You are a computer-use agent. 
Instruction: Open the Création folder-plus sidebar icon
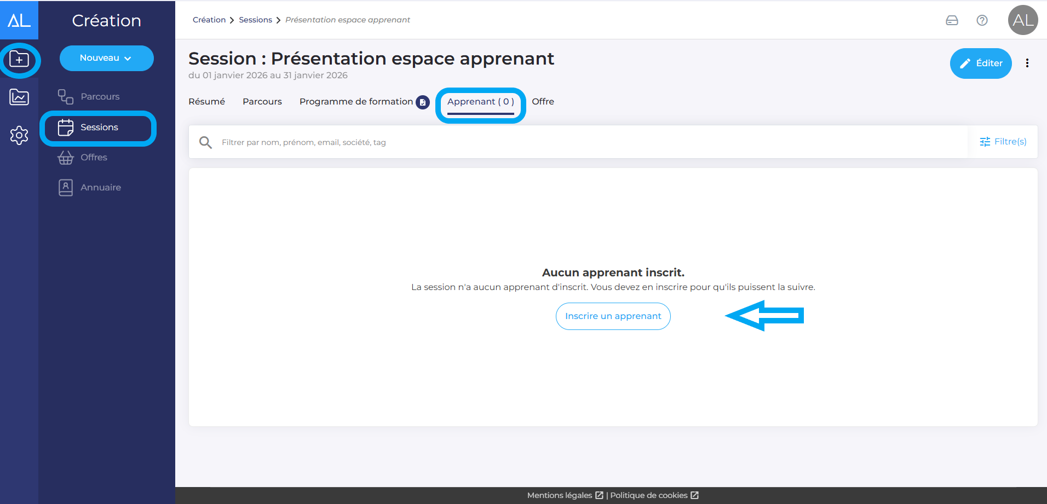[x=19, y=59]
